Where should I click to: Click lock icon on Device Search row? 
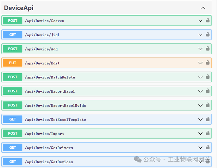point(208,20)
